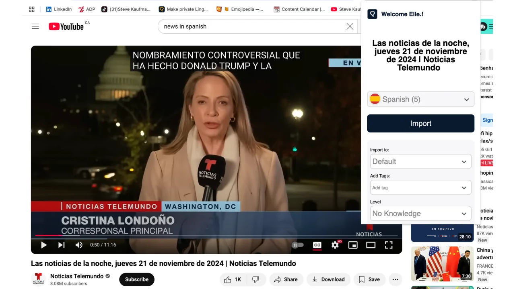Screen dimensions: 515x289
Task: Download the video
Action: (328, 279)
